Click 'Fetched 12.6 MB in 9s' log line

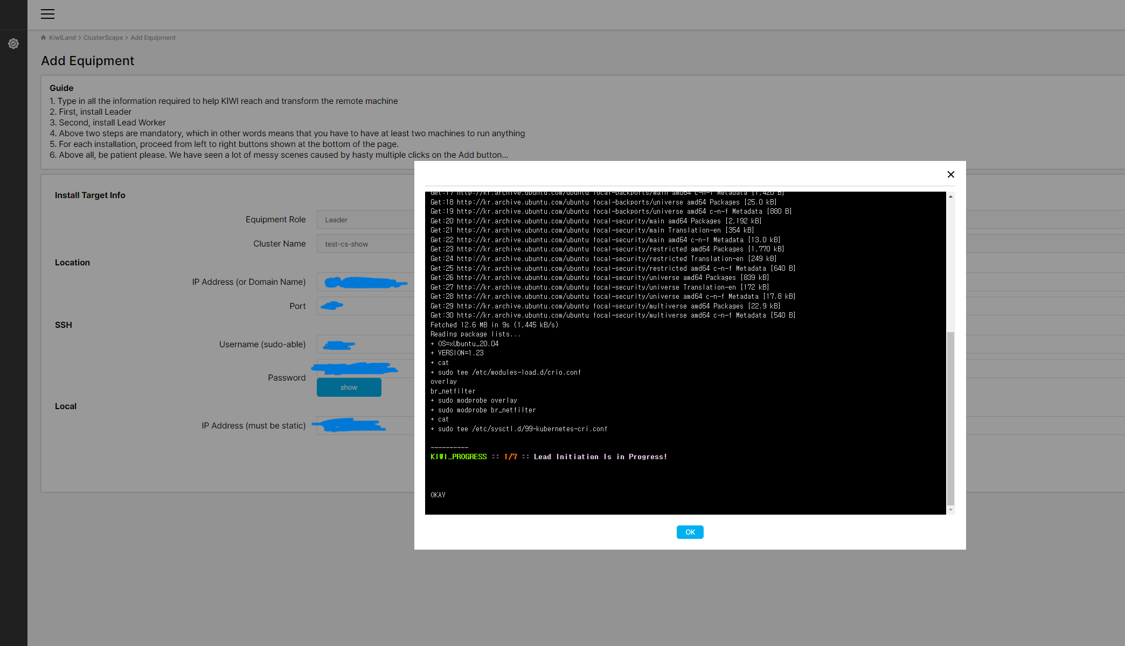pyautogui.click(x=494, y=325)
